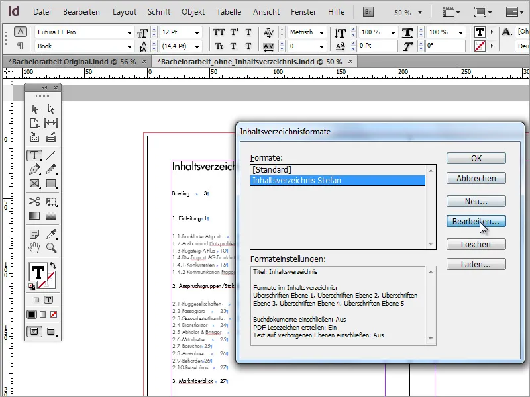Viewport: 530px width, 397px height.
Task: Switch to paragraph formatting controls
Action: click(21, 46)
